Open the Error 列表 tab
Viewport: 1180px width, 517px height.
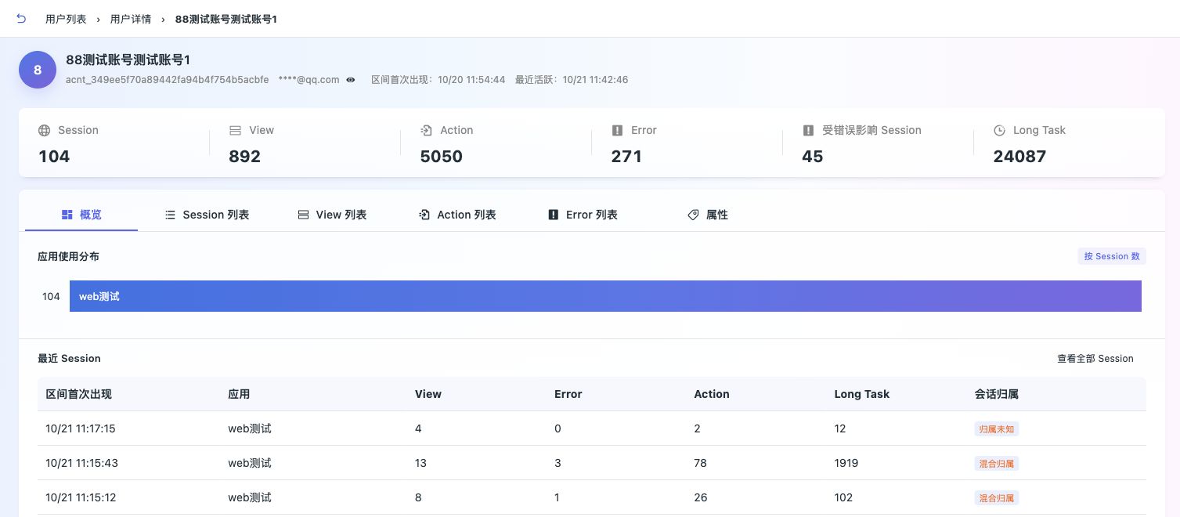tap(583, 215)
